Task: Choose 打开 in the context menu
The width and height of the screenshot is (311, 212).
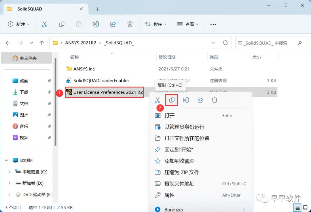Action: pyautogui.click(x=201, y=116)
